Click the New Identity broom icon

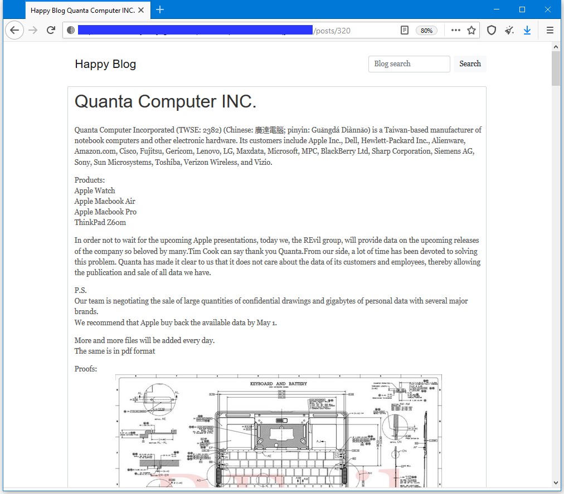click(509, 30)
